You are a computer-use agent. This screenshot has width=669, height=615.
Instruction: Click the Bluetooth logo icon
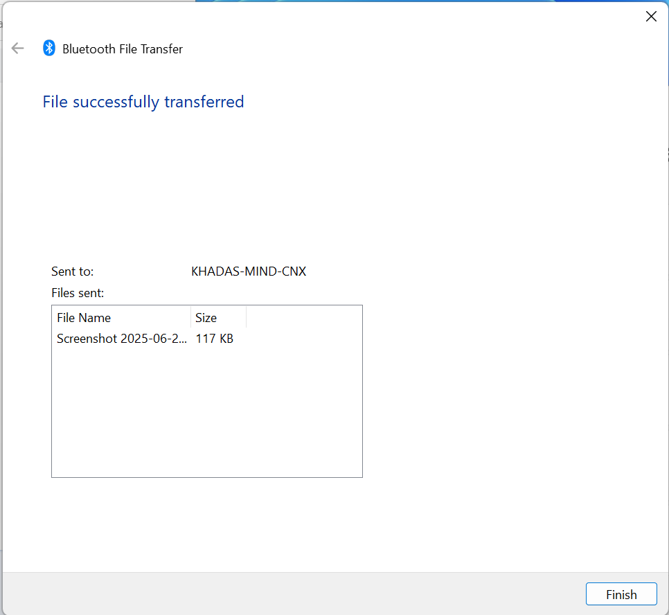point(49,48)
